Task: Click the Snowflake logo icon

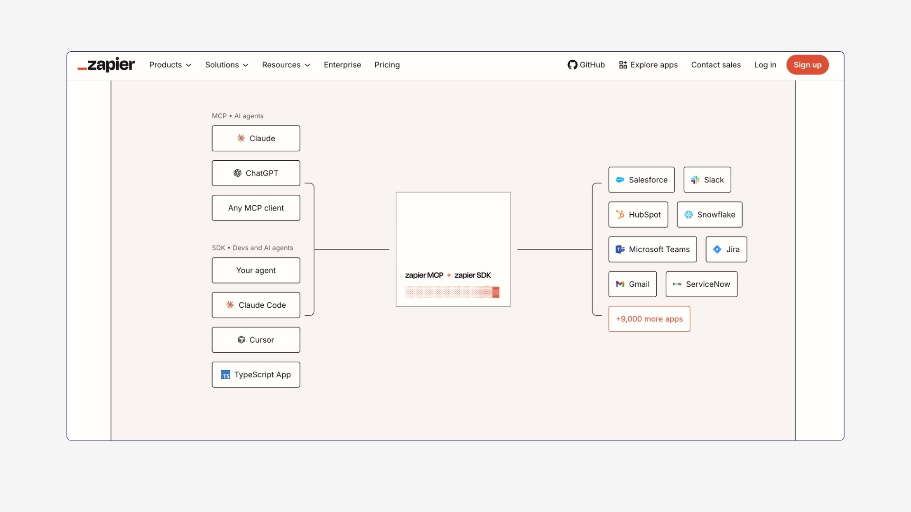Action: [x=688, y=214]
